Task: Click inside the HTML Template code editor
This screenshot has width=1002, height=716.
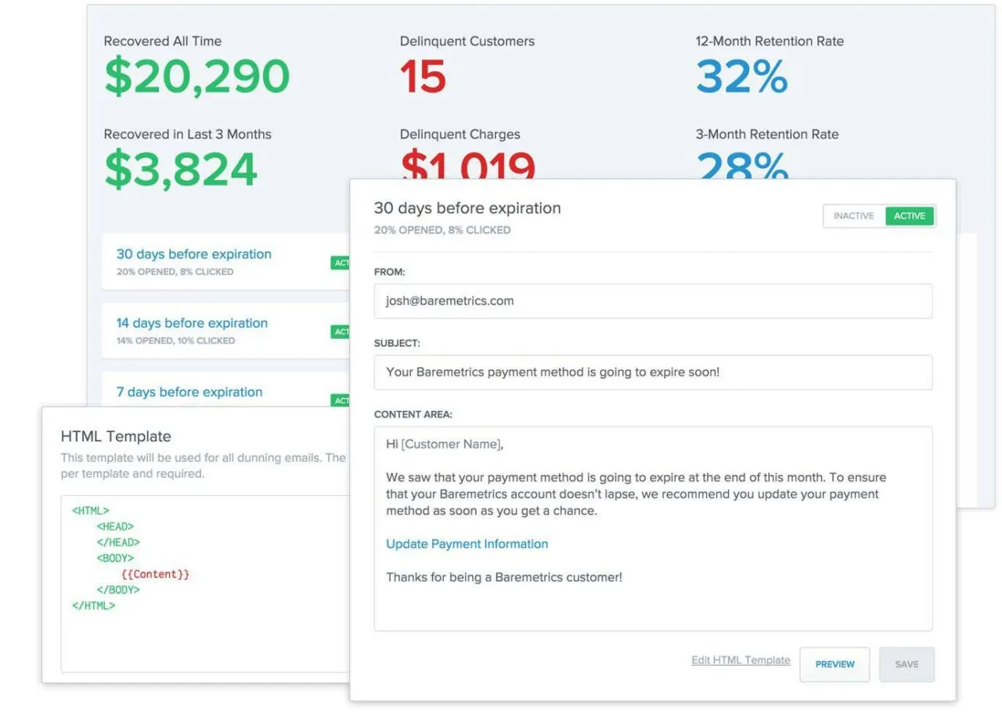Action: (205, 583)
